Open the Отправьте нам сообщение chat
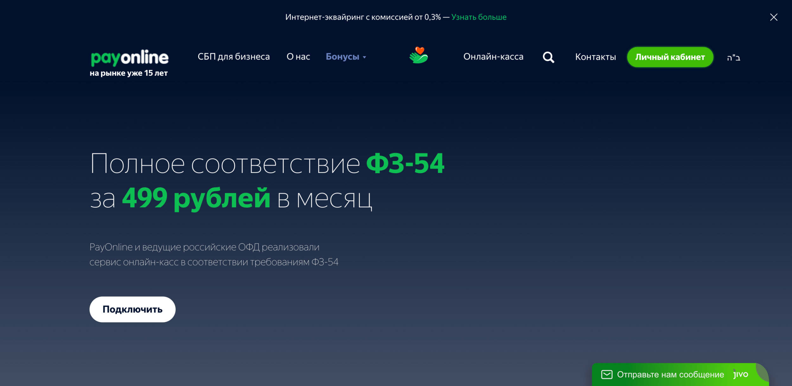 [670, 375]
